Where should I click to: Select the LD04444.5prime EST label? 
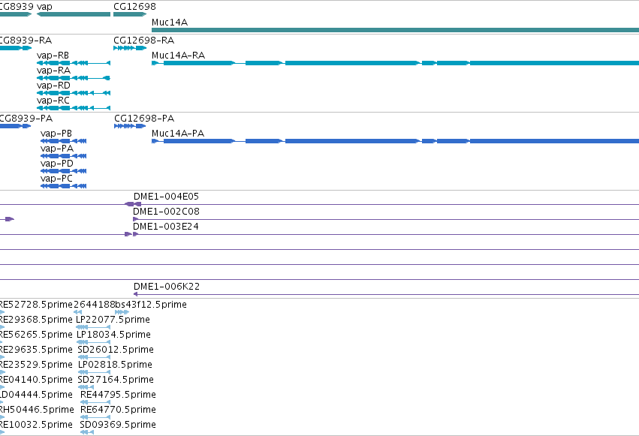click(36, 395)
